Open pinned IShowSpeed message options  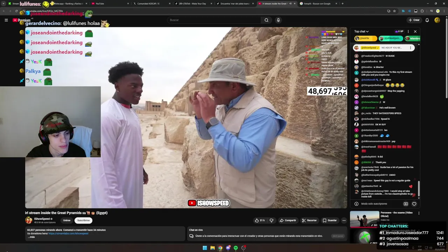pyautogui.click(x=410, y=48)
